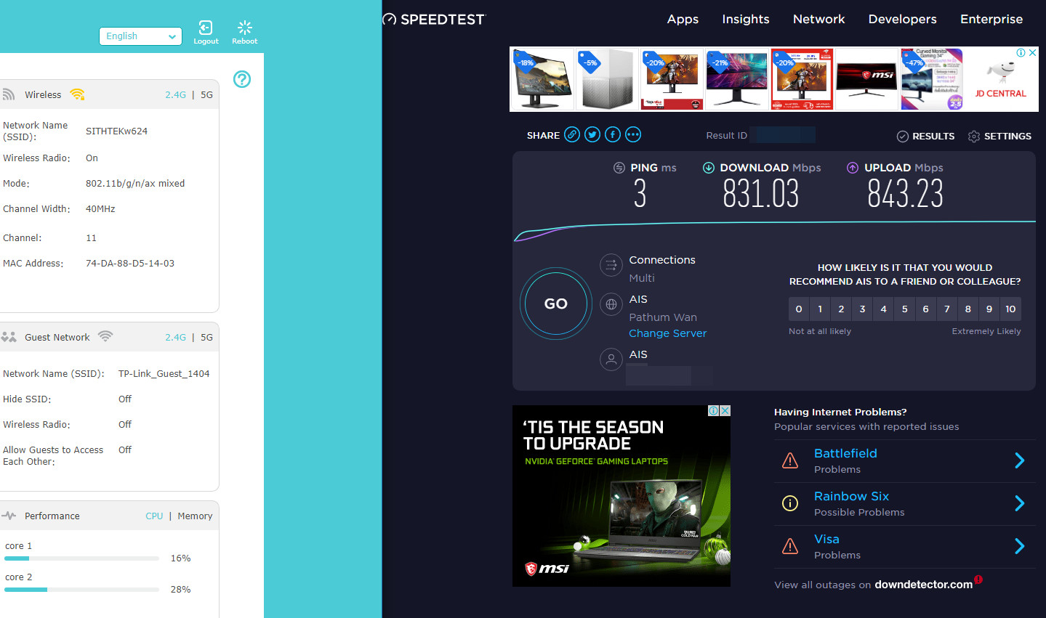Start test with GO button

[556, 304]
